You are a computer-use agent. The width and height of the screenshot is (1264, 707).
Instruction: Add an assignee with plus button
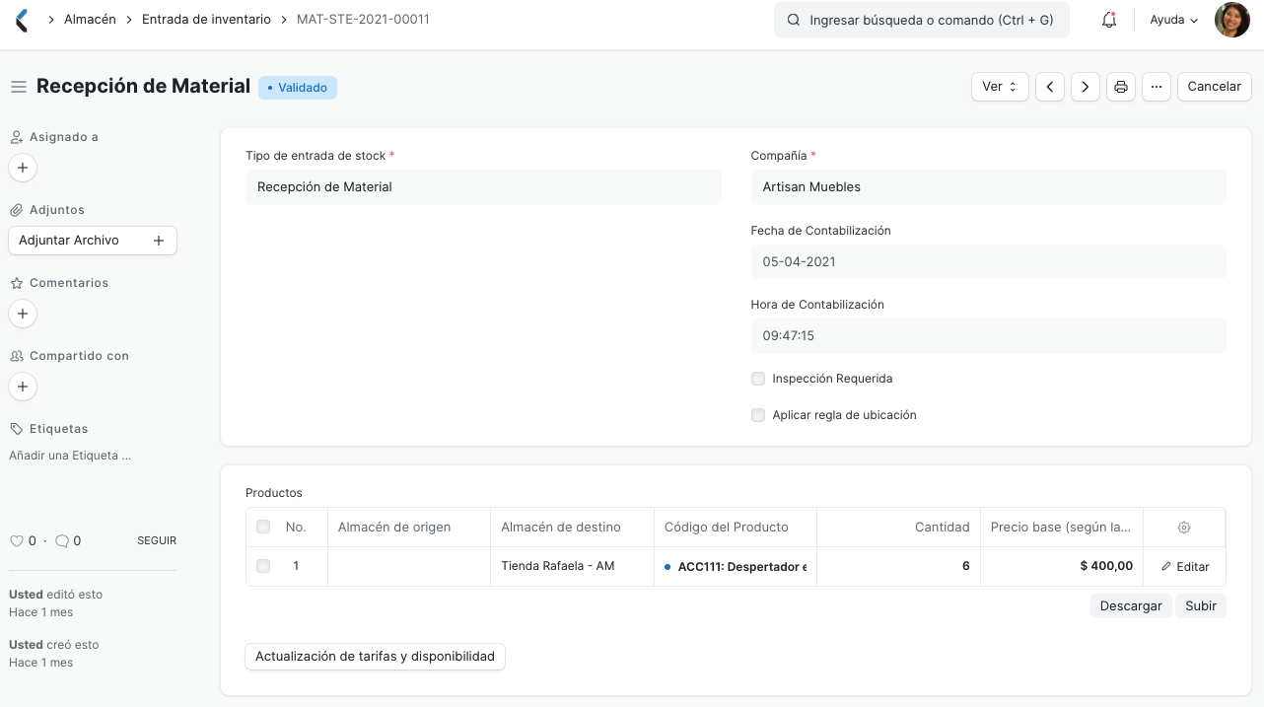pyautogui.click(x=23, y=168)
